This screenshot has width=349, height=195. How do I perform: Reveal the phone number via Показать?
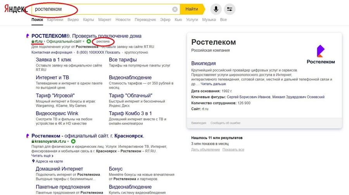[x=112, y=52]
